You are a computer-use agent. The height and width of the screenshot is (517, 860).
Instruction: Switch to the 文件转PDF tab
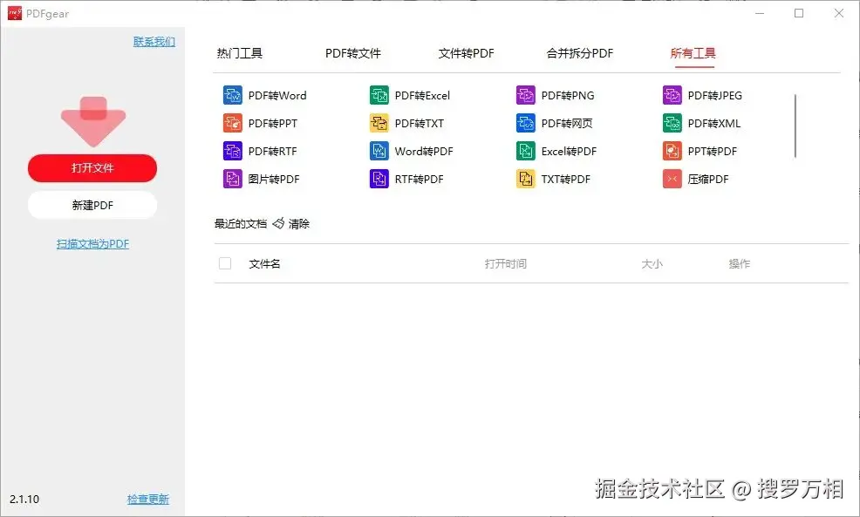465,52
